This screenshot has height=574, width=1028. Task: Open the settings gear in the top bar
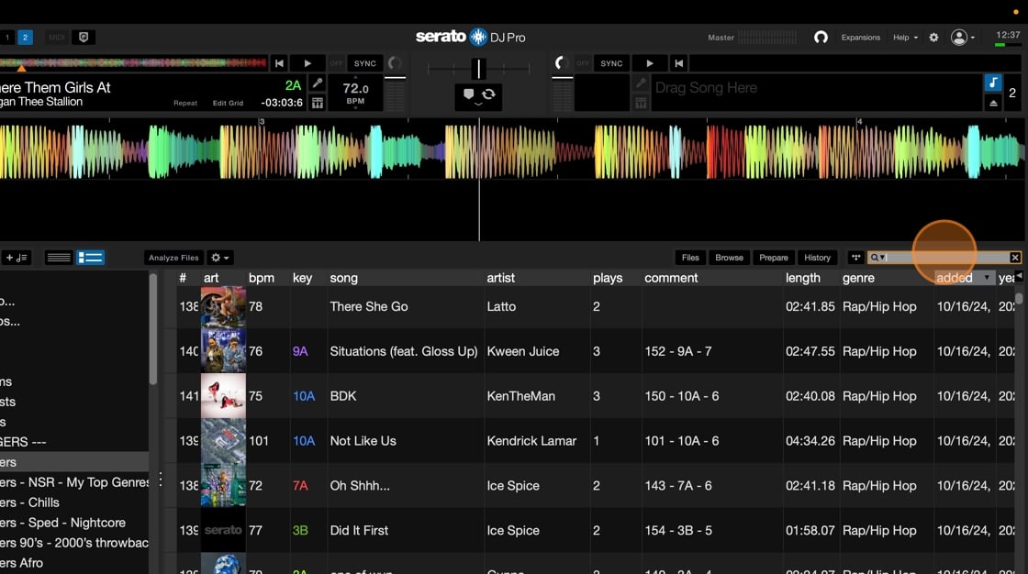[x=933, y=38]
